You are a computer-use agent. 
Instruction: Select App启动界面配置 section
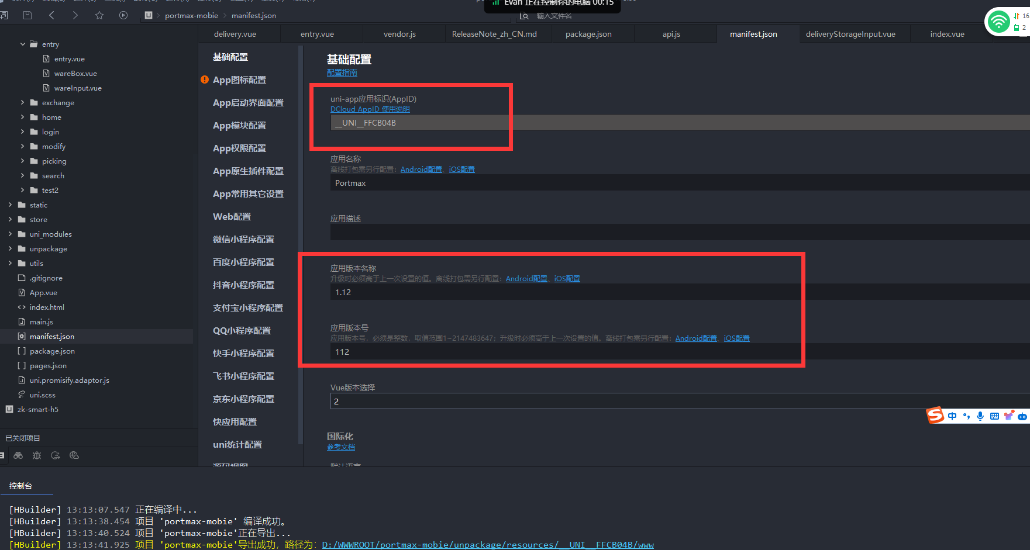coord(248,102)
